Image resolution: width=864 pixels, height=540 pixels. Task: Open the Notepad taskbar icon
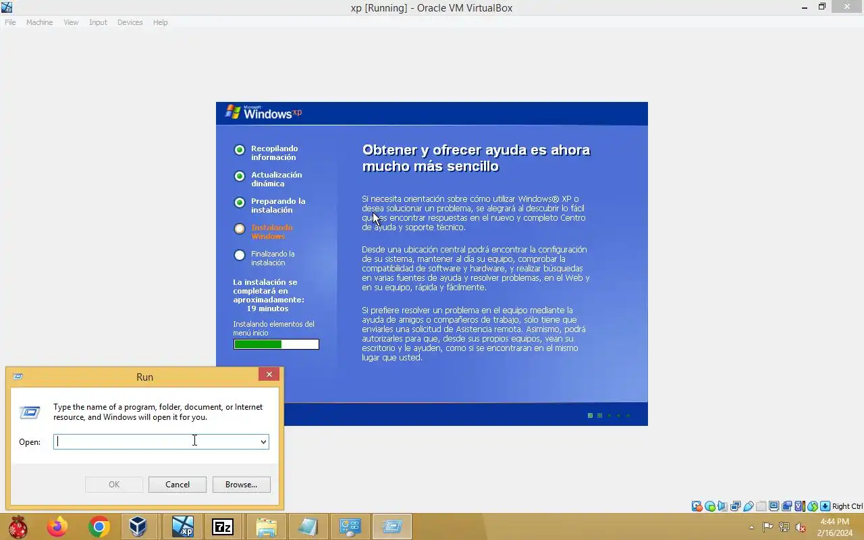(308, 526)
